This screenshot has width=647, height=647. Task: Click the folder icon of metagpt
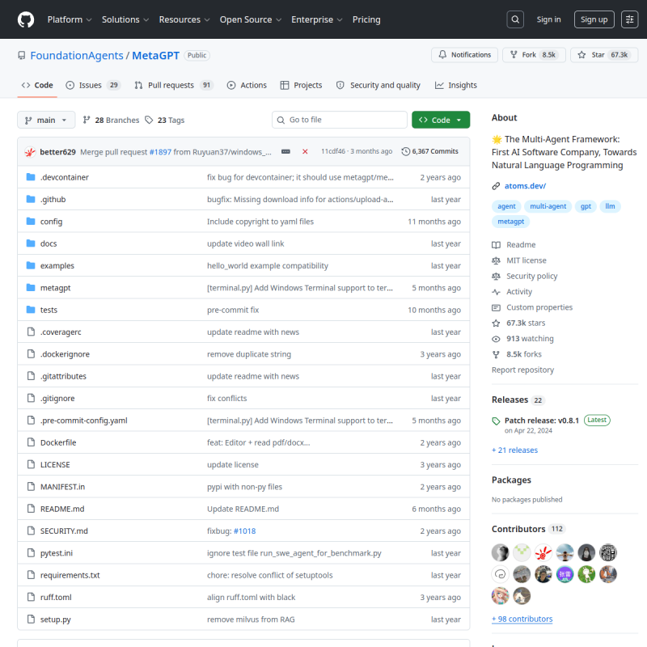coord(31,288)
